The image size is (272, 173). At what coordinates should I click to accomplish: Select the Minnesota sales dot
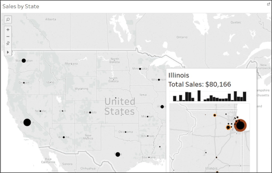[140, 69]
